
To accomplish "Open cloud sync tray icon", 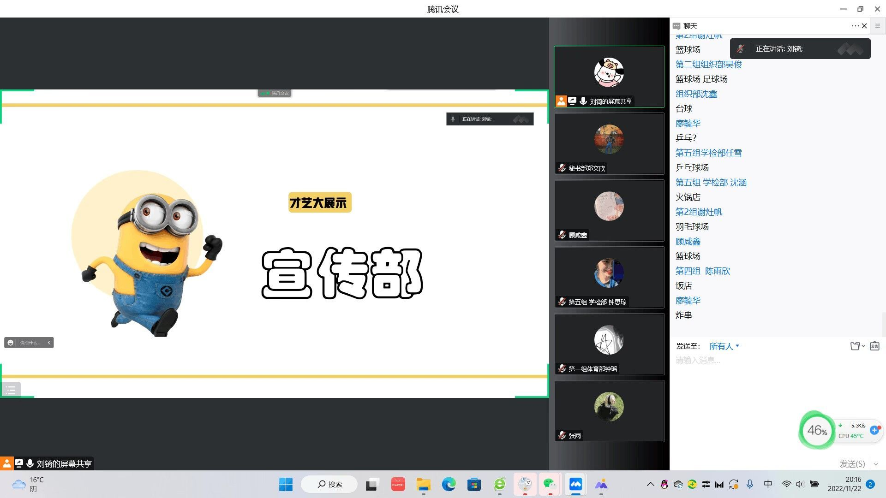I will click(678, 484).
